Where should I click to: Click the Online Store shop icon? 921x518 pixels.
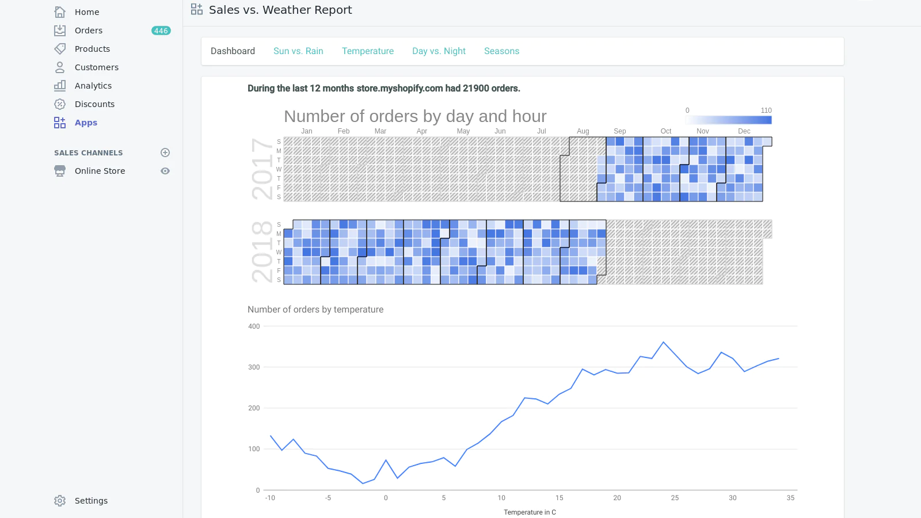tap(60, 171)
